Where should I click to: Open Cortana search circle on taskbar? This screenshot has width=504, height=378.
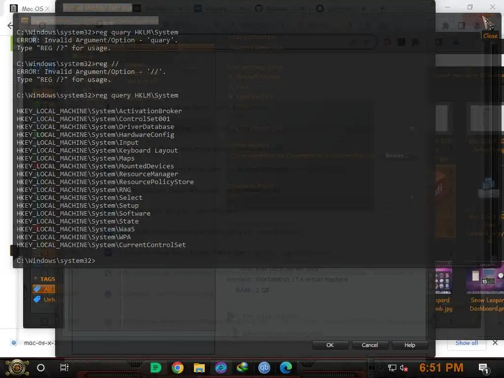[41, 368]
